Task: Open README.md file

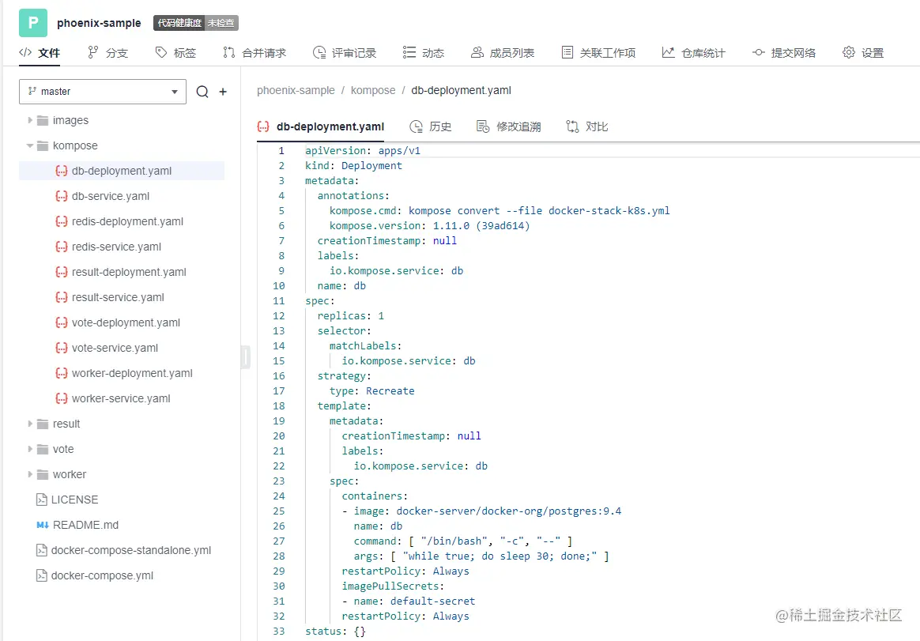Action: tap(85, 525)
